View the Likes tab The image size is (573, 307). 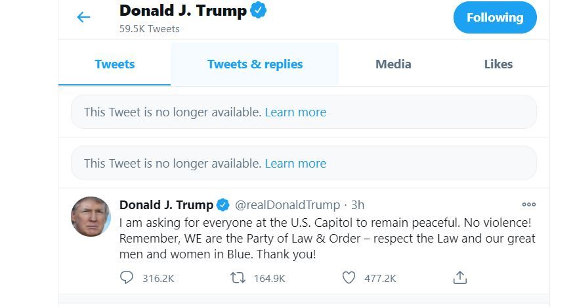[x=498, y=64]
